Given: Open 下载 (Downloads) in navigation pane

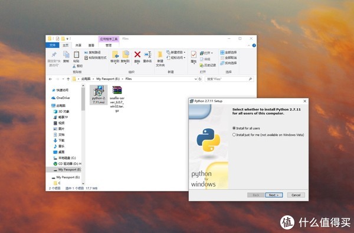Looking at the screenshot, I should click(59, 141).
